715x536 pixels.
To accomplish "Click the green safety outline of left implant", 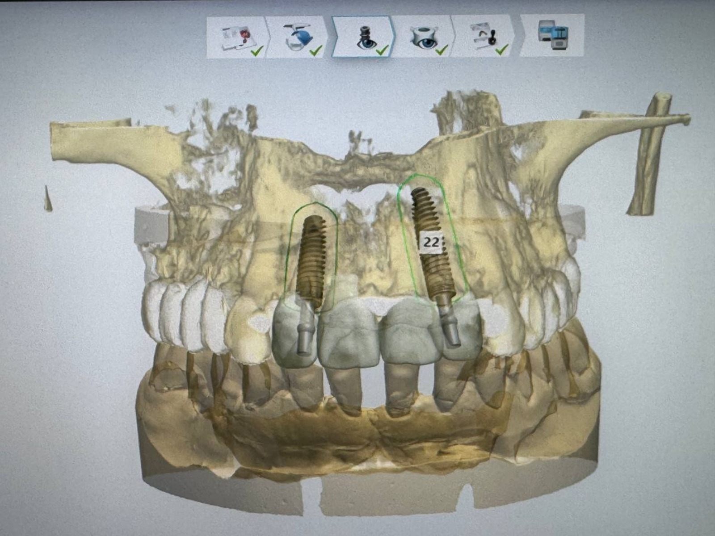I will coord(291,250).
